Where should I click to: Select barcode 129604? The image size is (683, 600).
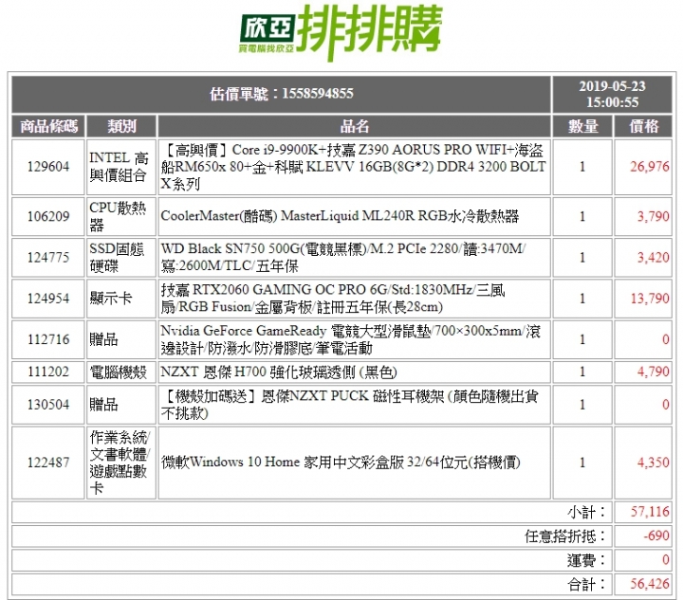click(48, 167)
